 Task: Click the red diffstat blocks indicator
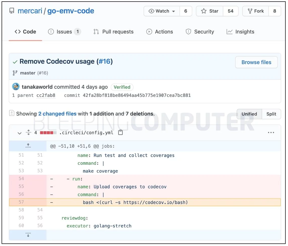(48, 133)
